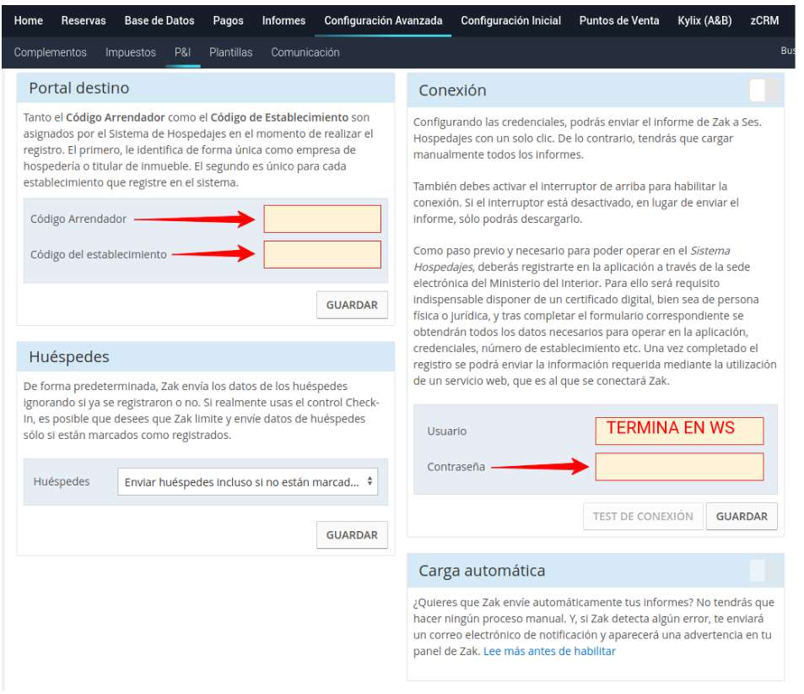Select the P&I tab
Screen dimensions: 804x694
[182, 52]
